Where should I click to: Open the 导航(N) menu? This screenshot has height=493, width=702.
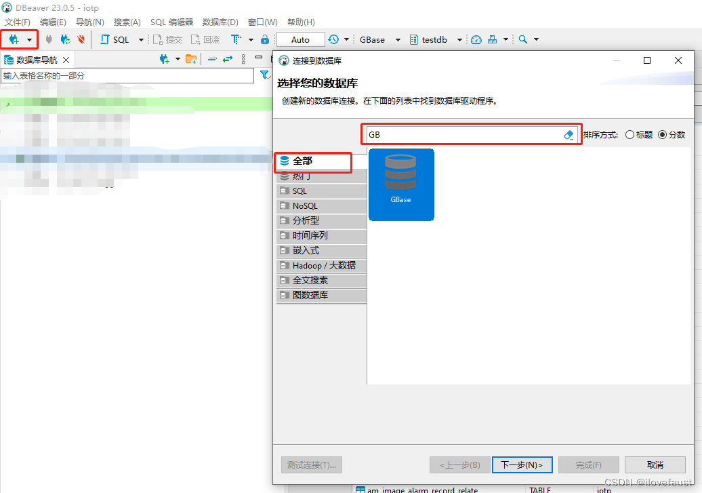[89, 22]
